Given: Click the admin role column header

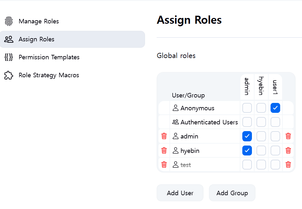Looking at the screenshot, I should tap(247, 86).
